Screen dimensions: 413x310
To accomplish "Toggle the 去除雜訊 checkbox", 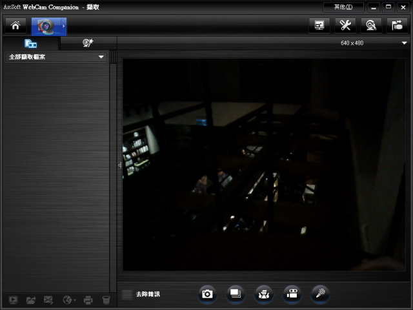I will coord(127,294).
